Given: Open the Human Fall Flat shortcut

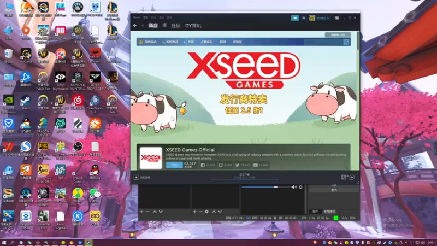Looking at the screenshot, I should [43, 220].
